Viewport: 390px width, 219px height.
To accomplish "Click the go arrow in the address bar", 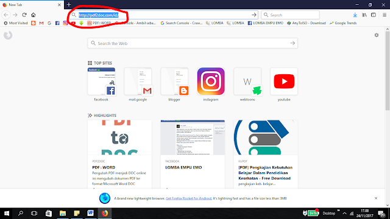I will [253, 15].
